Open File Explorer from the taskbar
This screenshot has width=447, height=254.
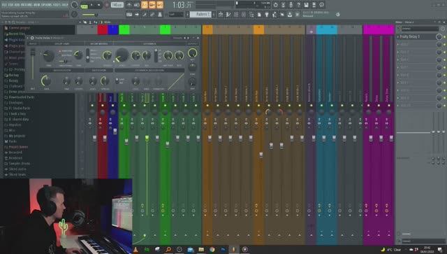[x=201, y=249]
